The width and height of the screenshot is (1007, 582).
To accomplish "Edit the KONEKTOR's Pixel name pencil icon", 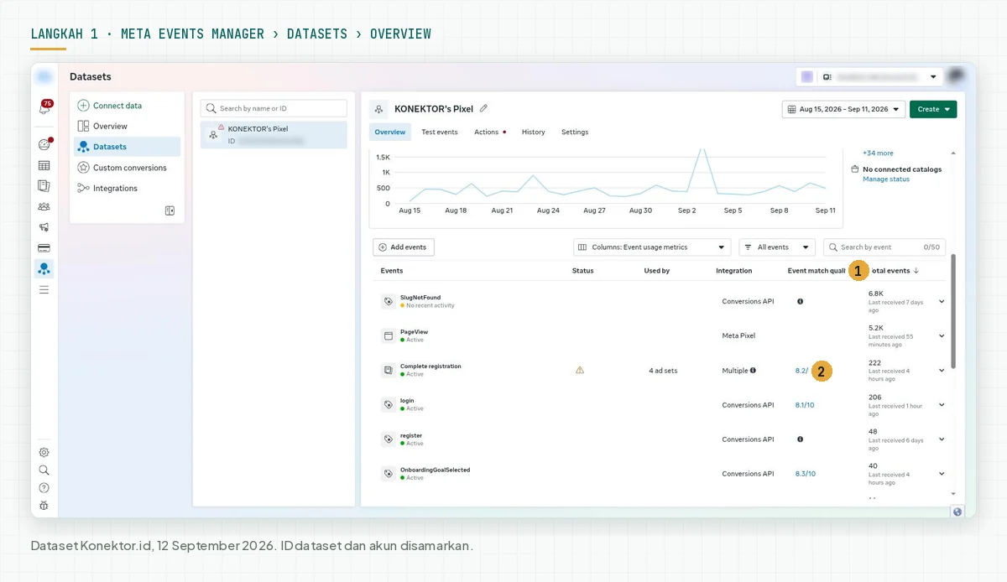I will coord(483,108).
